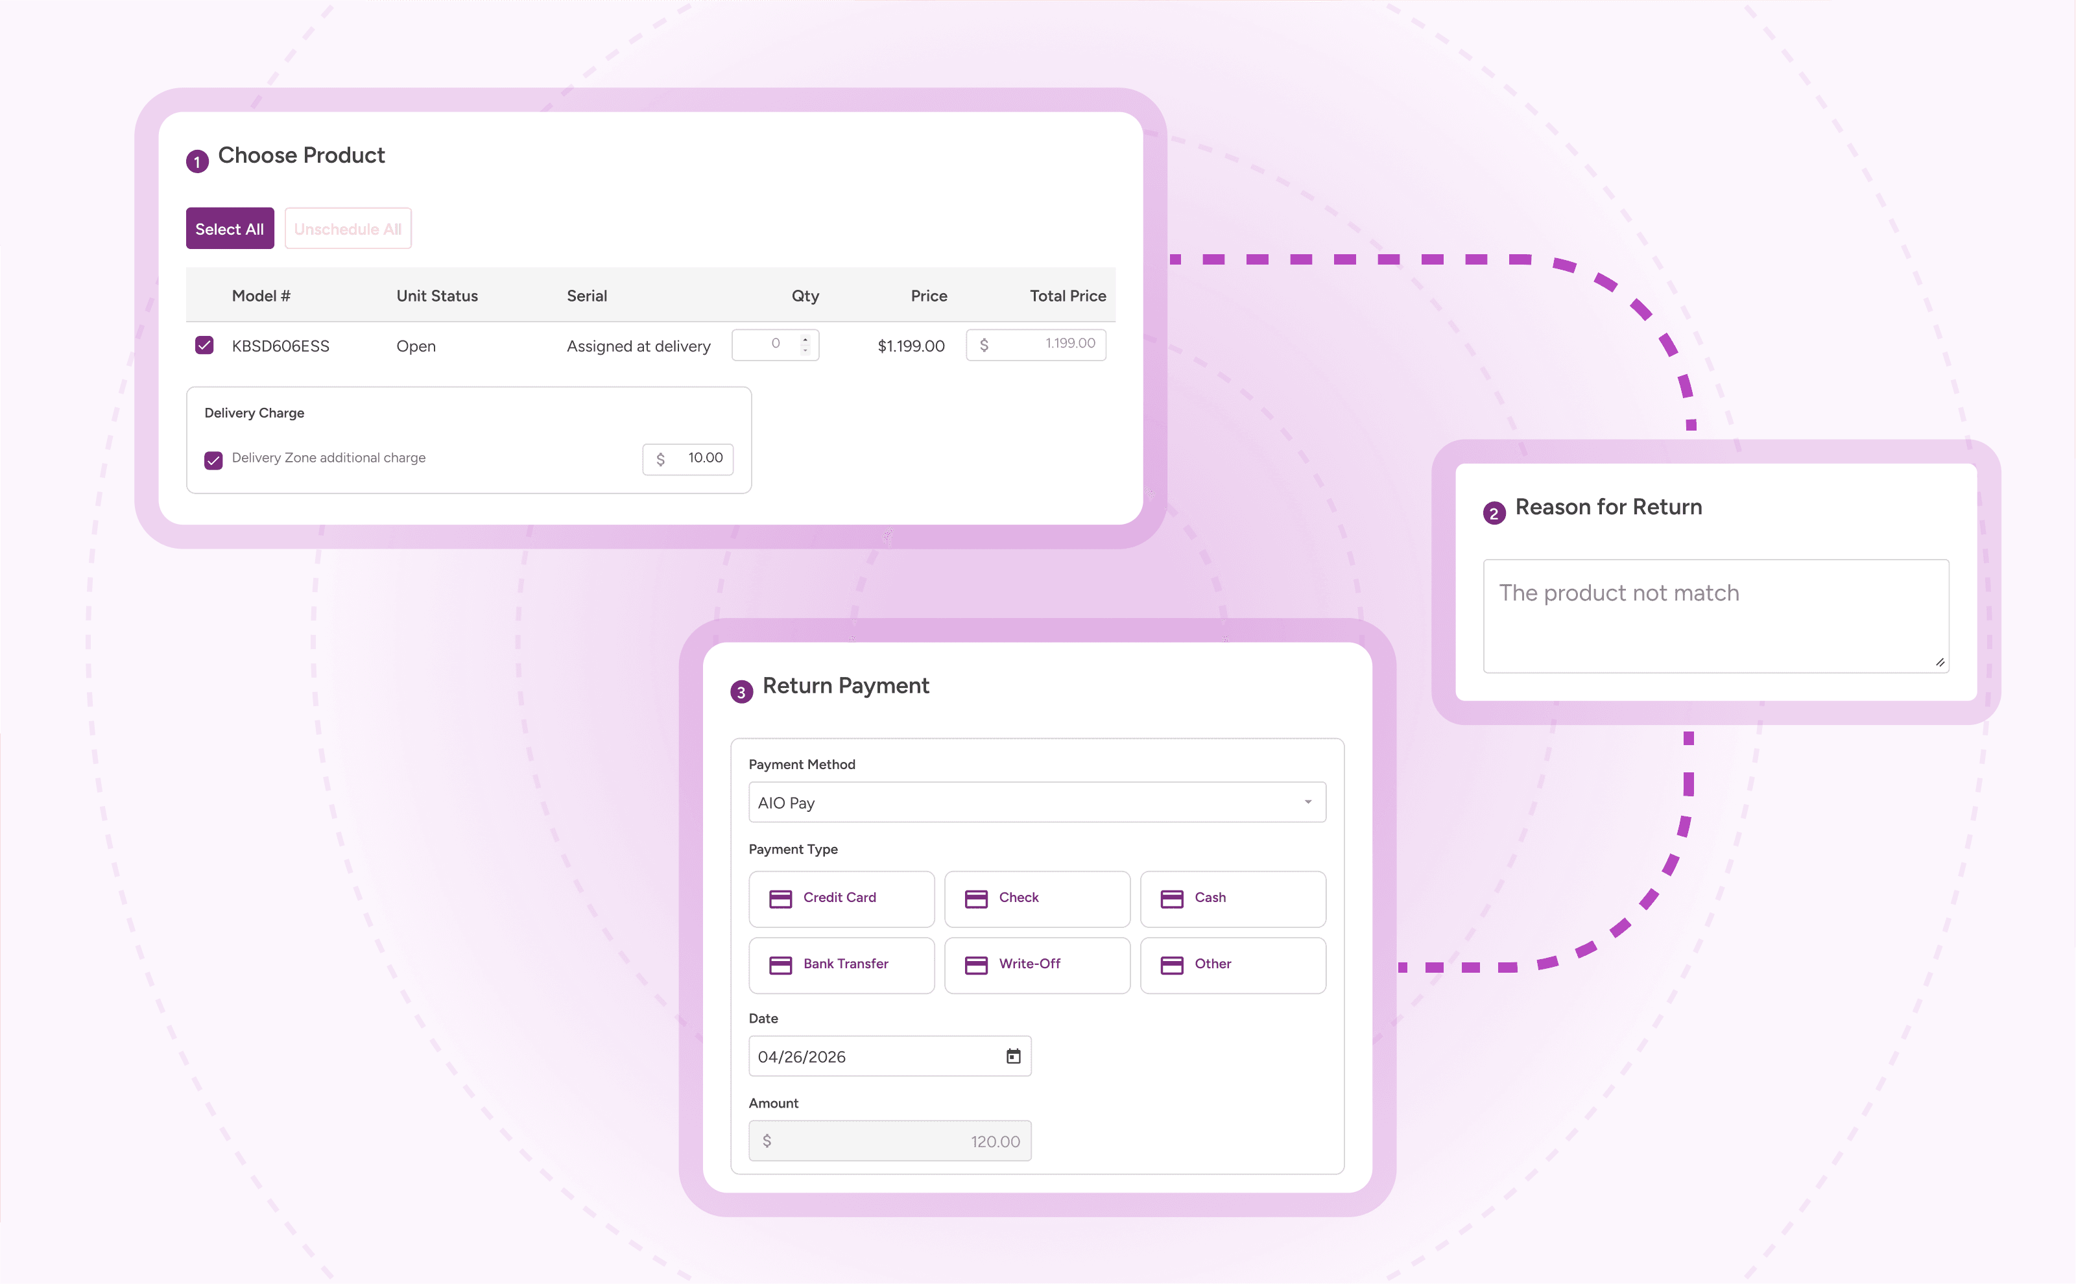Click the $1,199.00 price cell
This screenshot has height=1284, width=2076.
(911, 346)
